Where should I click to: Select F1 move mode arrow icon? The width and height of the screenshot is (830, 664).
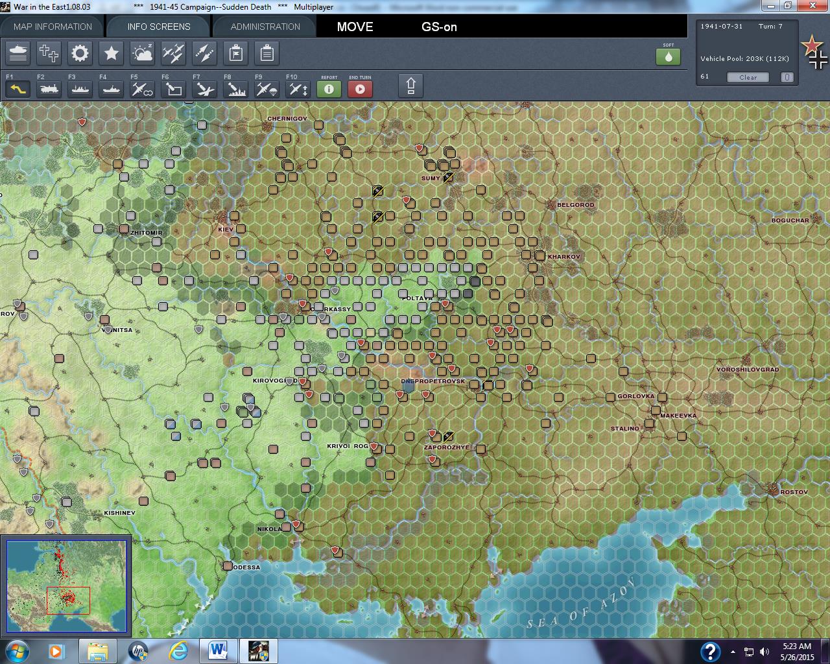click(x=18, y=89)
